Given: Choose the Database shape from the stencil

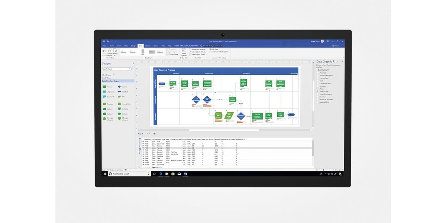Looking at the screenshot, I should coord(104,104).
